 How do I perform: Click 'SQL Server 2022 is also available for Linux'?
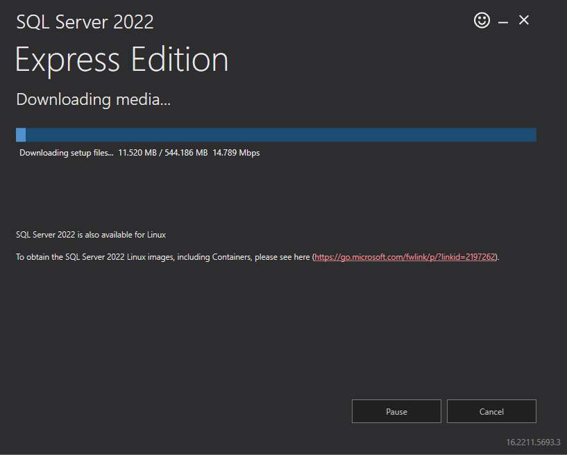pyautogui.click(x=91, y=235)
